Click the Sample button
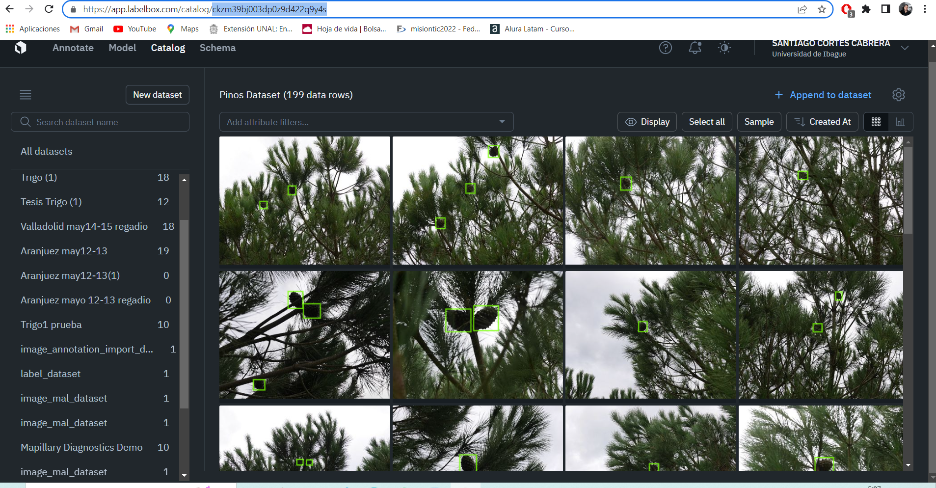This screenshot has width=936, height=488. 759,122
